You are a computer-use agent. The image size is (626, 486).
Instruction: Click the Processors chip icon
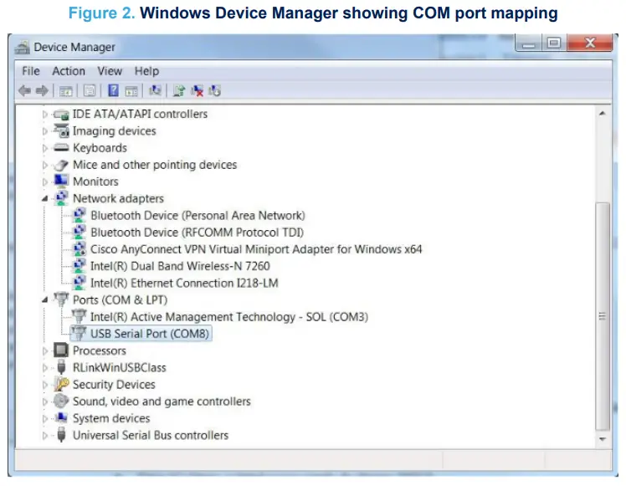click(x=61, y=350)
